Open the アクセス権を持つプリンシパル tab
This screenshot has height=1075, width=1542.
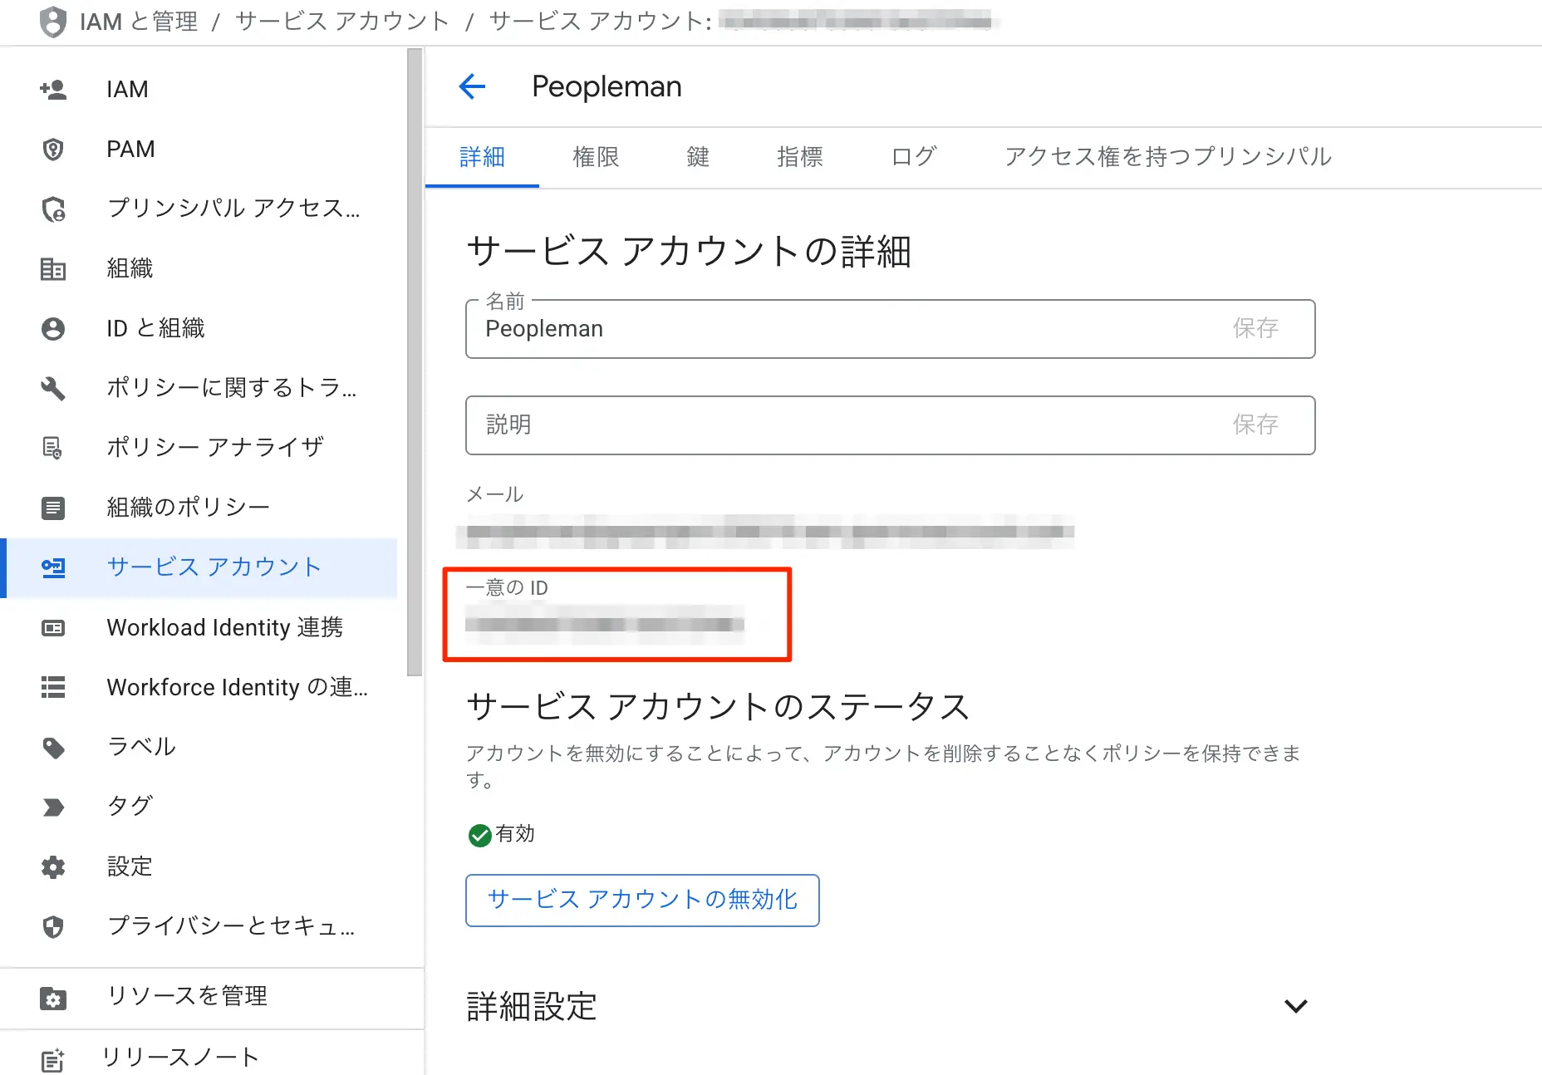1167,157
